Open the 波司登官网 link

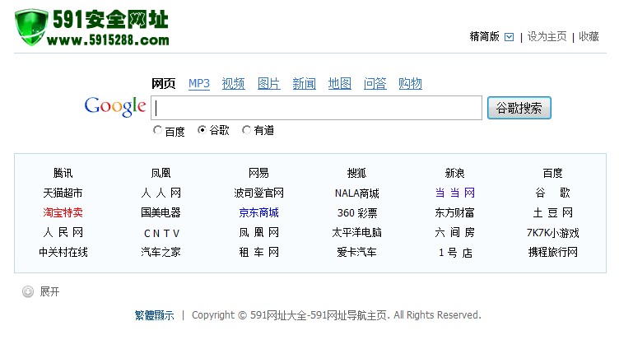pyautogui.click(x=258, y=193)
